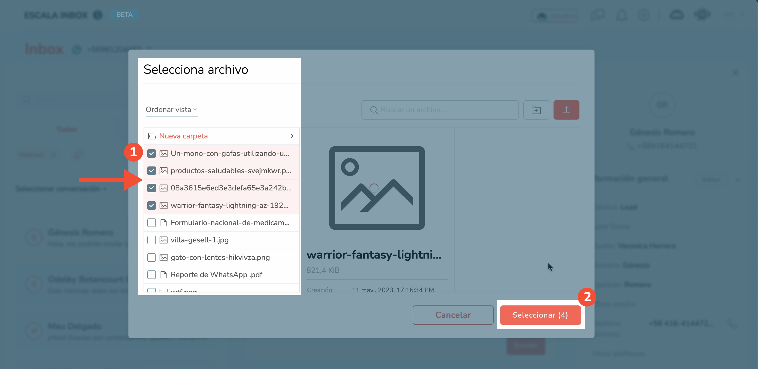Click the image icon of villa-gesell-1.jpg
The image size is (758, 369).
coord(163,240)
